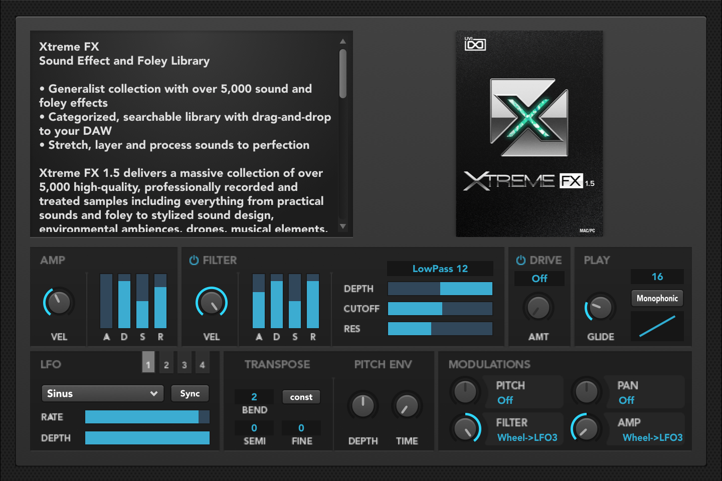Image resolution: width=722 pixels, height=481 pixels.
Task: Click the FILTER modulation knob under MODULATIONS
Action: pos(466,429)
